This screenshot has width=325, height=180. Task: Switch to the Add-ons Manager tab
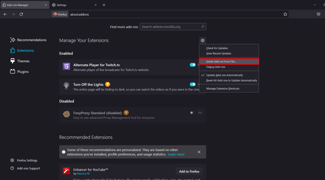tap(25, 5)
